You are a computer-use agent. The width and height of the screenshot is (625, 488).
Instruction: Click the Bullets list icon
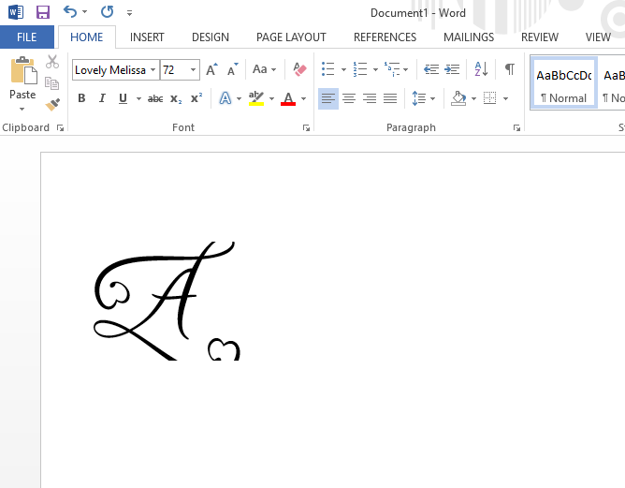(328, 69)
